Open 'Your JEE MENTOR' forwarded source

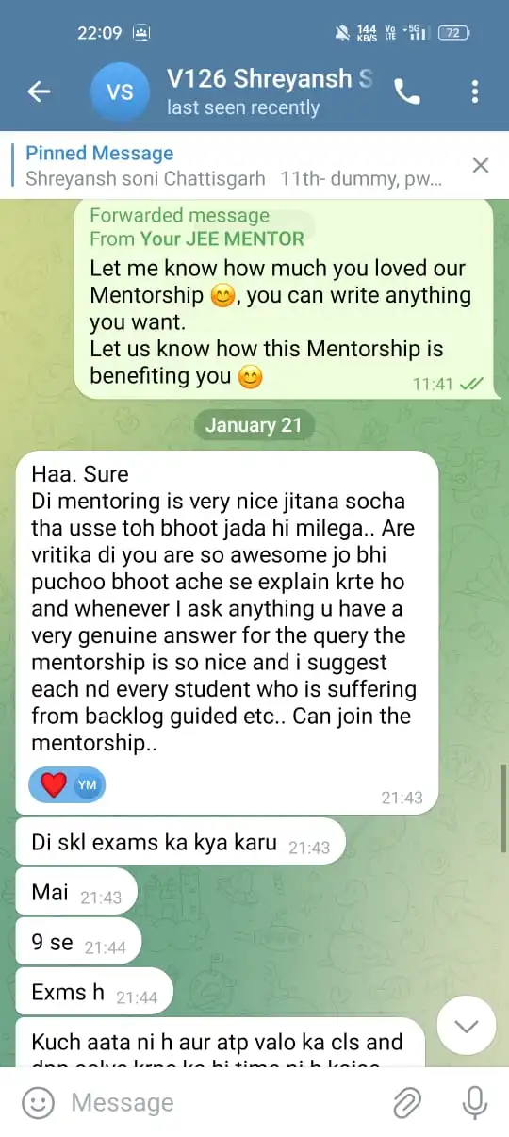pos(222,239)
